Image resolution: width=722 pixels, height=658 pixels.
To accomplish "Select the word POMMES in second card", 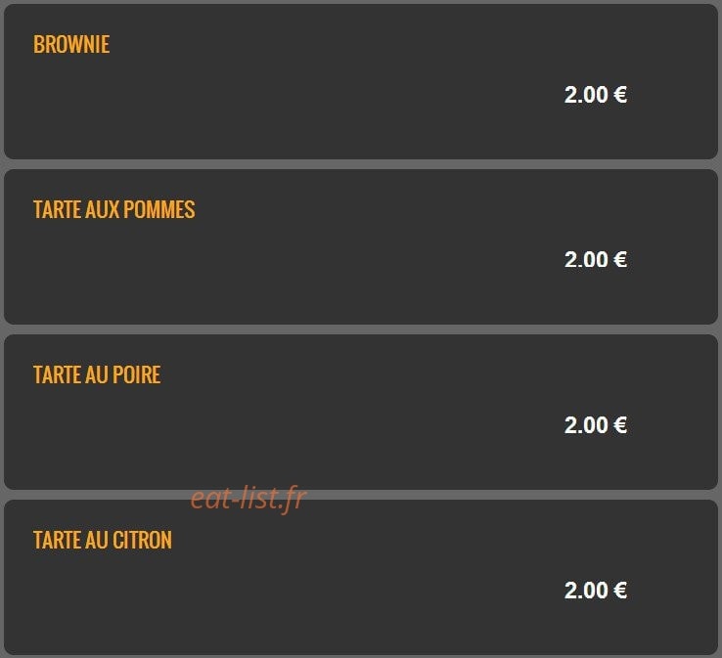I will click(x=159, y=209).
